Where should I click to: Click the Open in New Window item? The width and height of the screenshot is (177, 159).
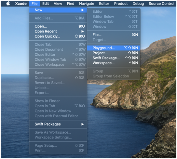tap(58, 111)
